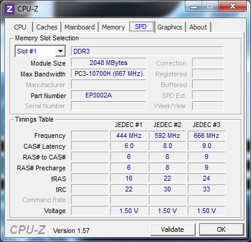Click the Version 1.57 text
Screen dimensions: 251x242
pyautogui.click(x=71, y=231)
